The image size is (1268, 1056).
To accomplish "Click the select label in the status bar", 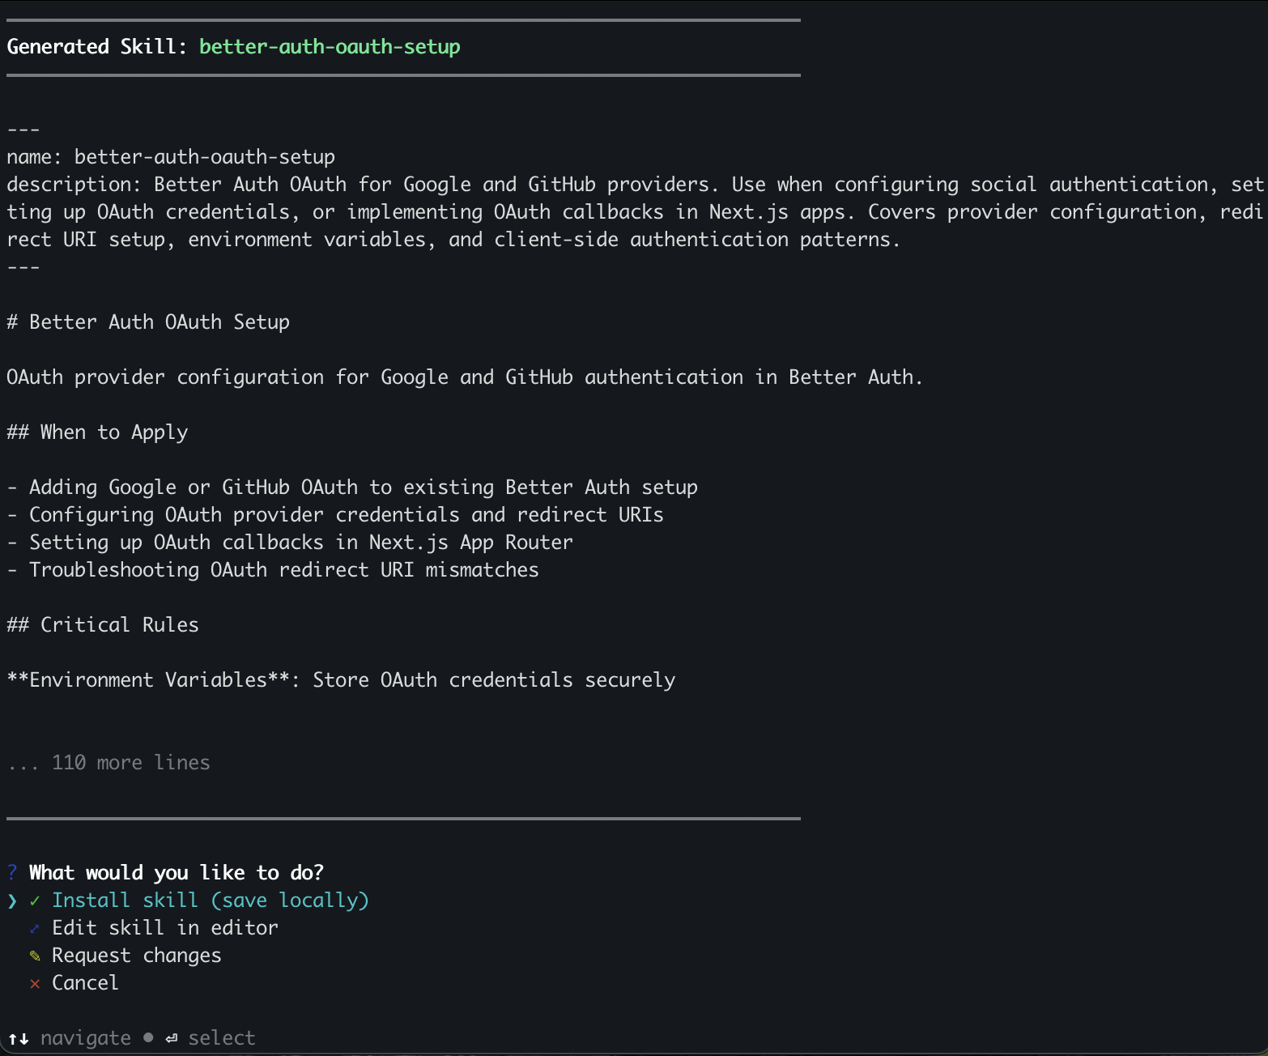I will pos(221,1037).
